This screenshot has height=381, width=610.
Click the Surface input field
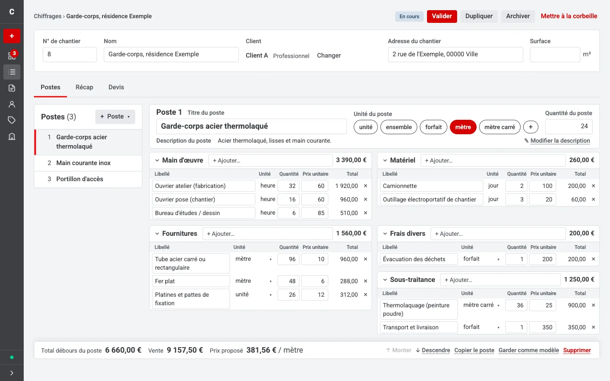coord(555,55)
